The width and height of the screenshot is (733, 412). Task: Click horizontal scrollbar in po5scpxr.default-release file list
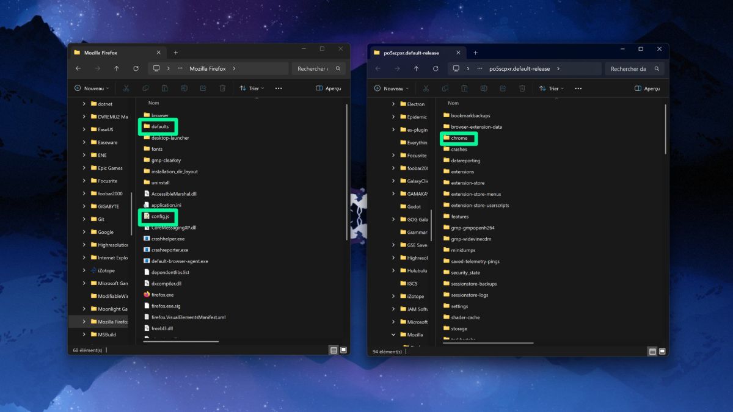489,342
